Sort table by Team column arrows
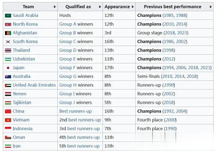 point(54,7)
